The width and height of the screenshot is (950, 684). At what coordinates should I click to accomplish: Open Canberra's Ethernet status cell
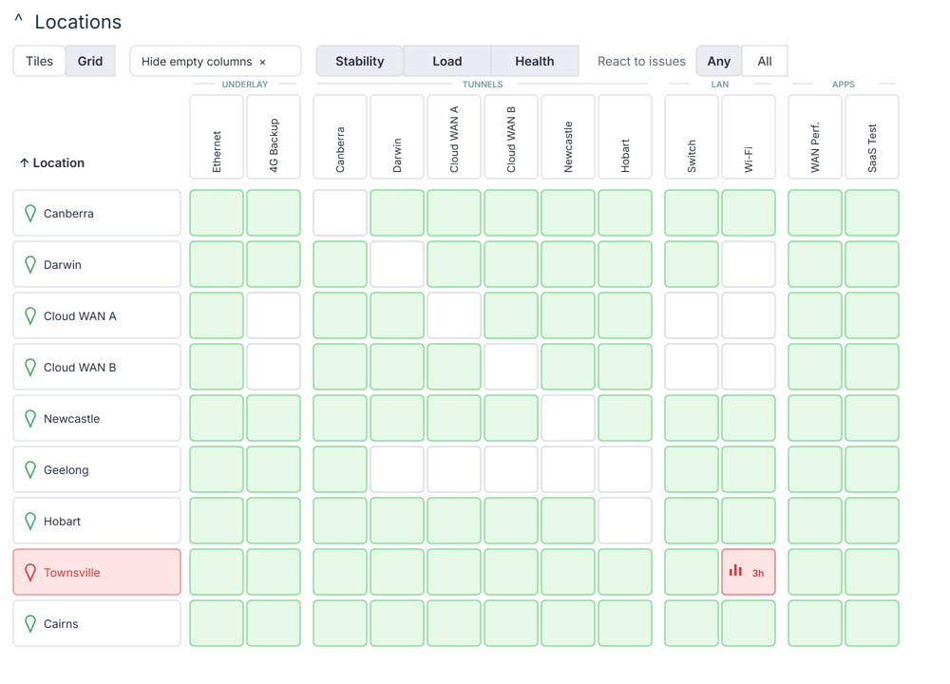point(217,213)
